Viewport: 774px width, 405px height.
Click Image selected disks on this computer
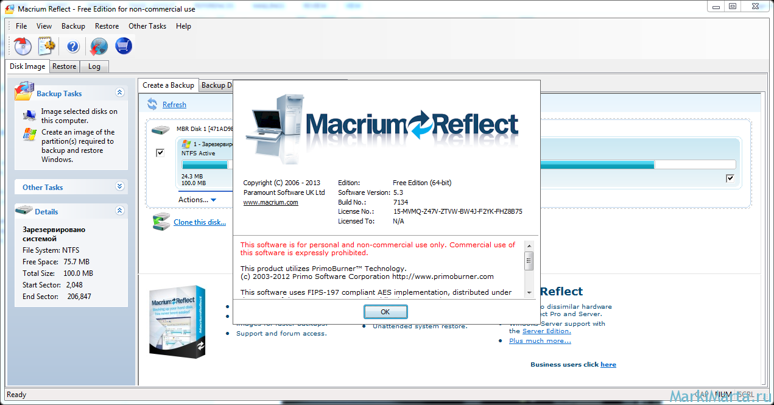coord(80,116)
